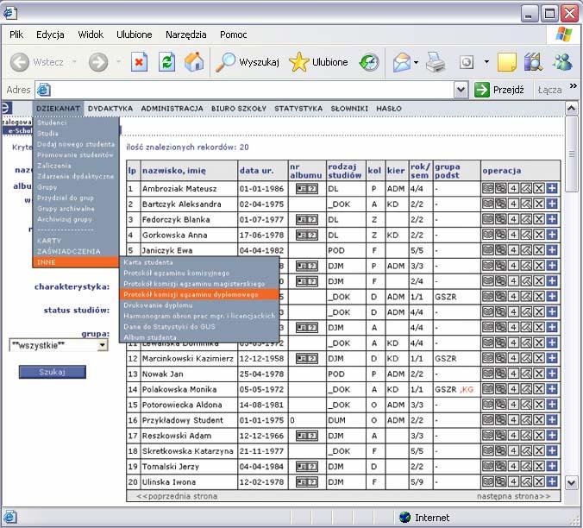Click the page scrollbar down arrow
This screenshot has height=528, width=583.
572,482
